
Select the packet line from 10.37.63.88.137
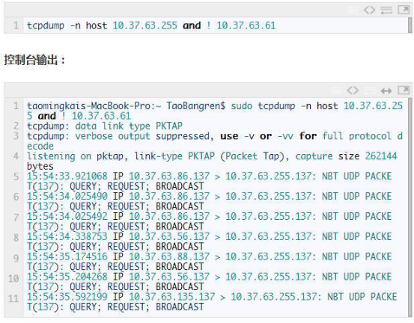click(209, 262)
